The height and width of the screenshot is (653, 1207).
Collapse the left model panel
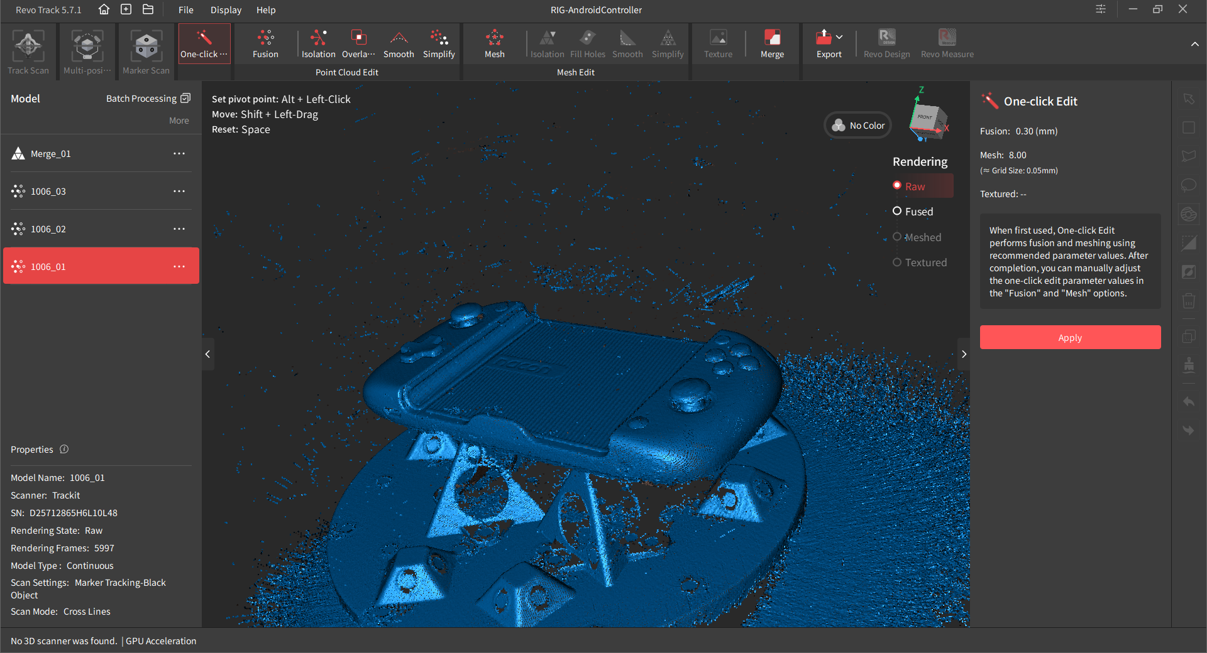coord(207,354)
